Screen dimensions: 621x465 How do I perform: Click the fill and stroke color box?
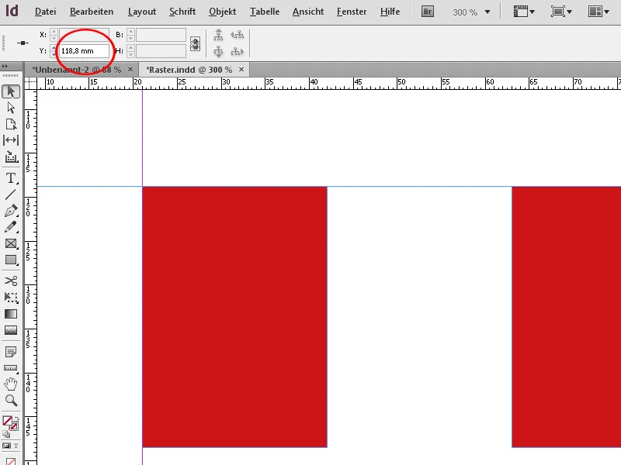coord(9,423)
